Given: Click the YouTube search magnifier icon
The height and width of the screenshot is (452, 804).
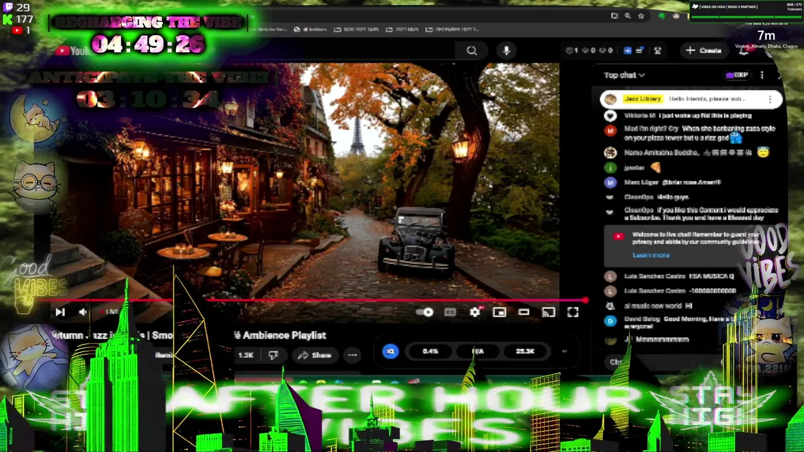Looking at the screenshot, I should point(472,51).
